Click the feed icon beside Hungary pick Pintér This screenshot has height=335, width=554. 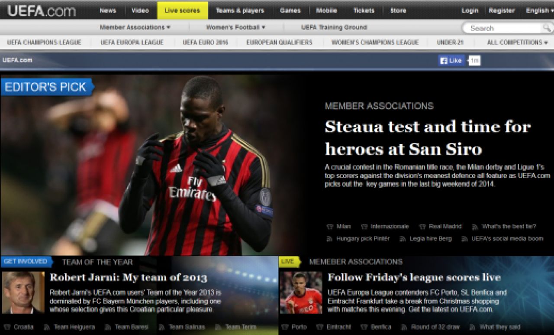(329, 239)
